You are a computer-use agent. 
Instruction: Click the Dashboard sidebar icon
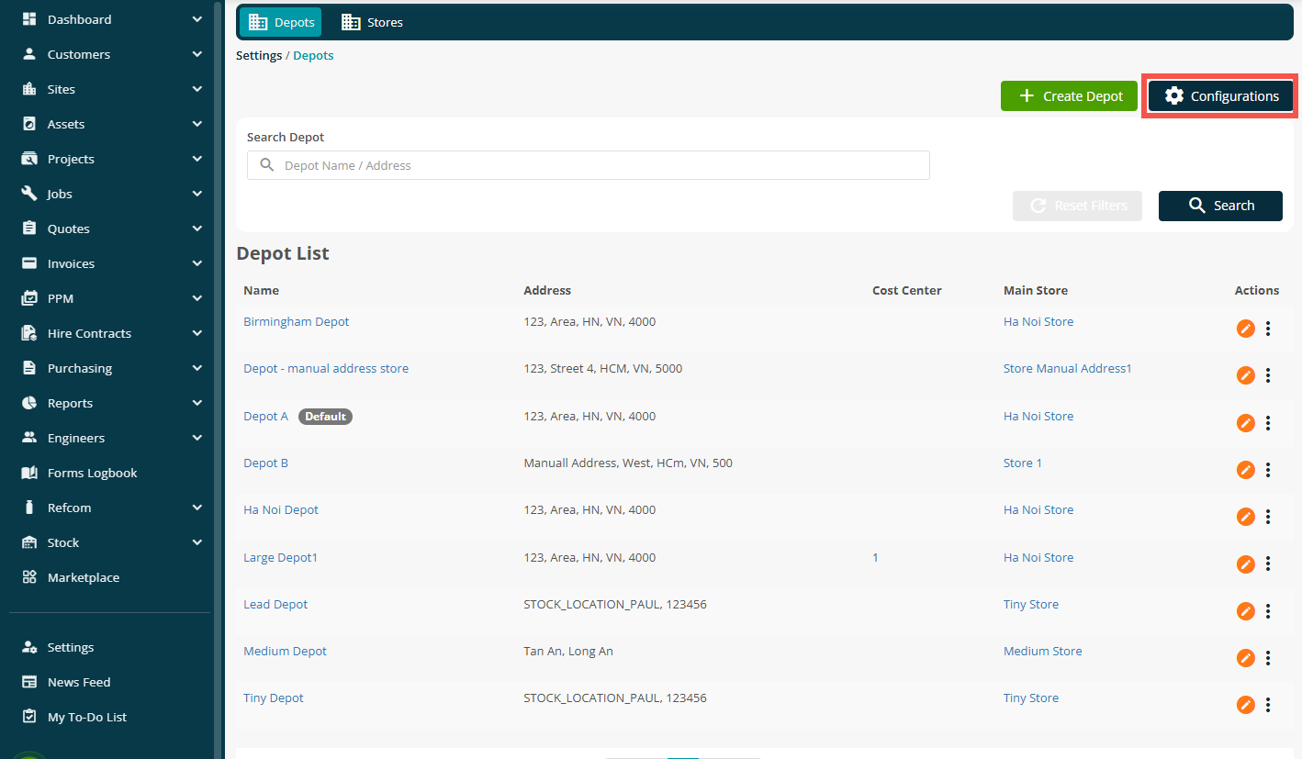tap(29, 19)
